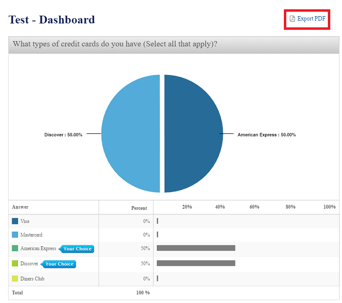Click the American Express 50% gray bar
The width and height of the screenshot is (342, 303).
(196, 248)
